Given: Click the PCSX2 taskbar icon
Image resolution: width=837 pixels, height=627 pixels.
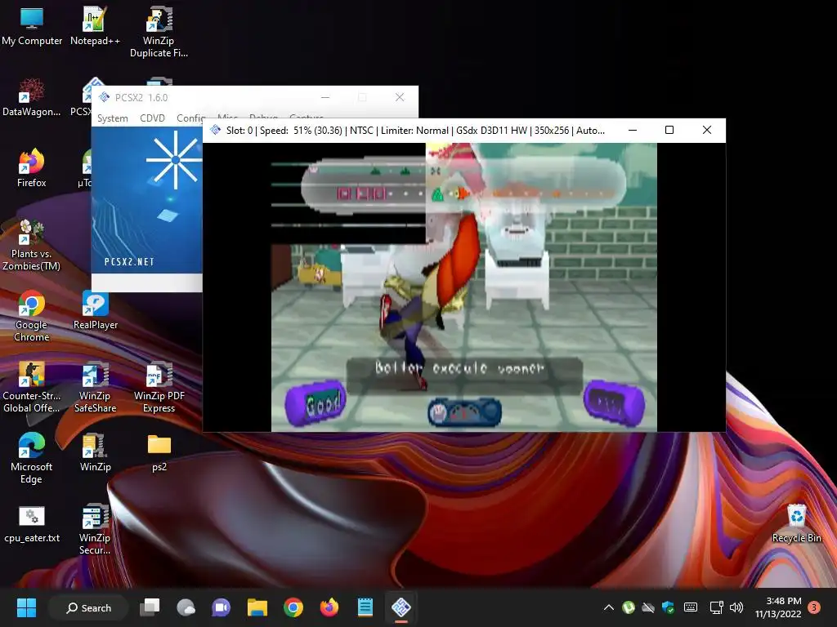Looking at the screenshot, I should click(x=401, y=607).
